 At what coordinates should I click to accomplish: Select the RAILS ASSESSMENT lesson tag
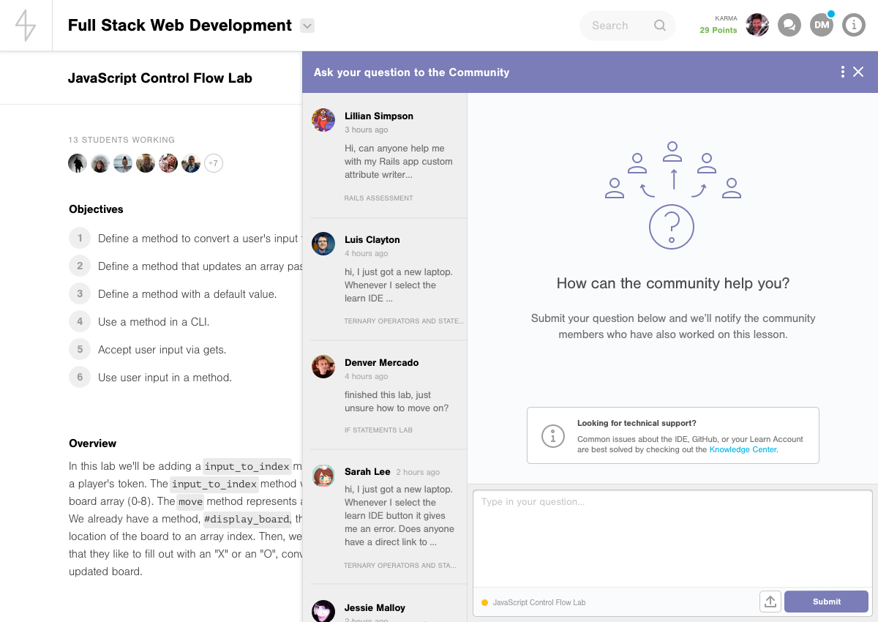(x=378, y=198)
